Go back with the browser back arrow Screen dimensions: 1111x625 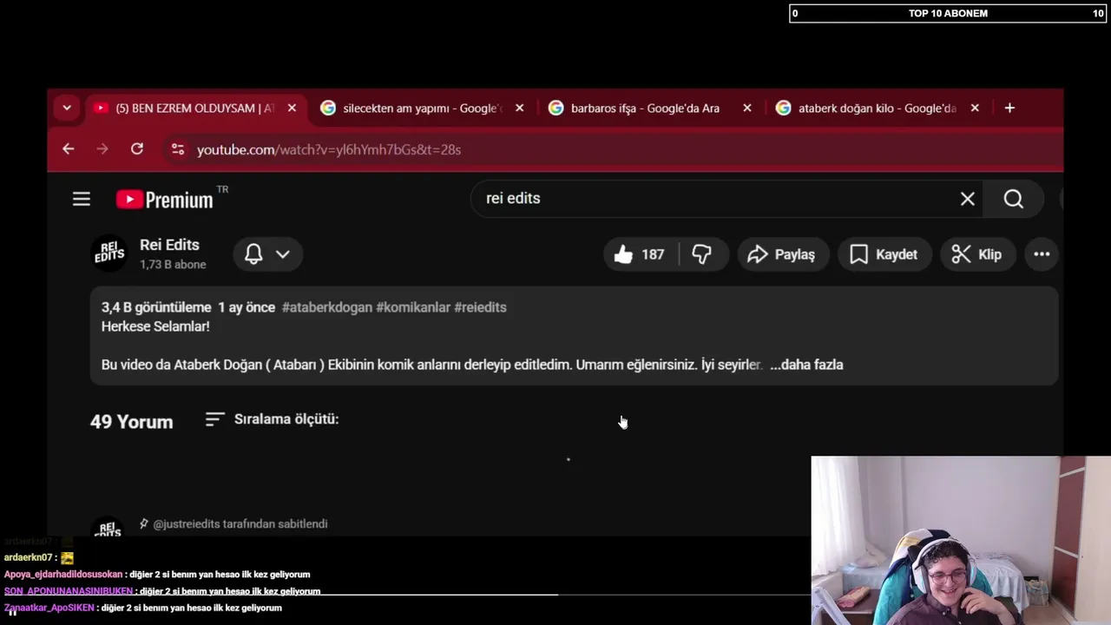click(69, 149)
